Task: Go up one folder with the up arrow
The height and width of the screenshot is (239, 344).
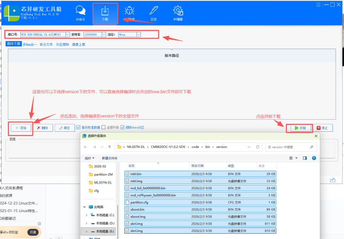Action: point(109,147)
